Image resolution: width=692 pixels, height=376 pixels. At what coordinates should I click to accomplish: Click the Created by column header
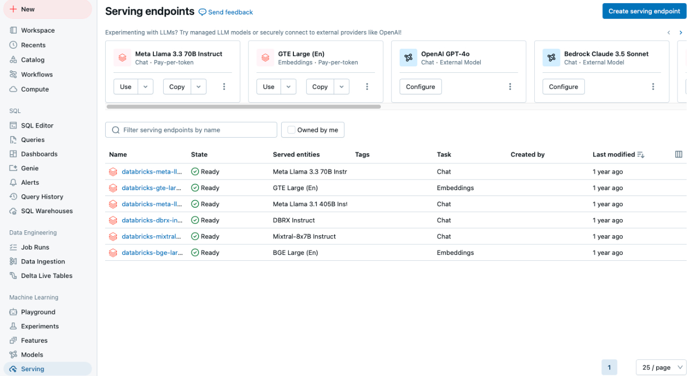tap(527, 154)
